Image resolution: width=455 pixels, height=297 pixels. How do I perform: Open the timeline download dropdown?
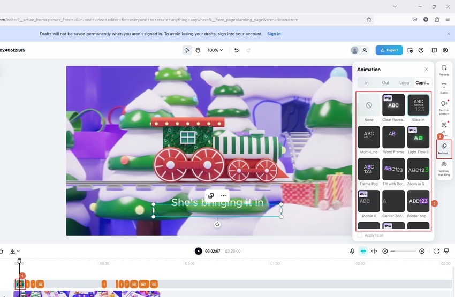[14, 251]
